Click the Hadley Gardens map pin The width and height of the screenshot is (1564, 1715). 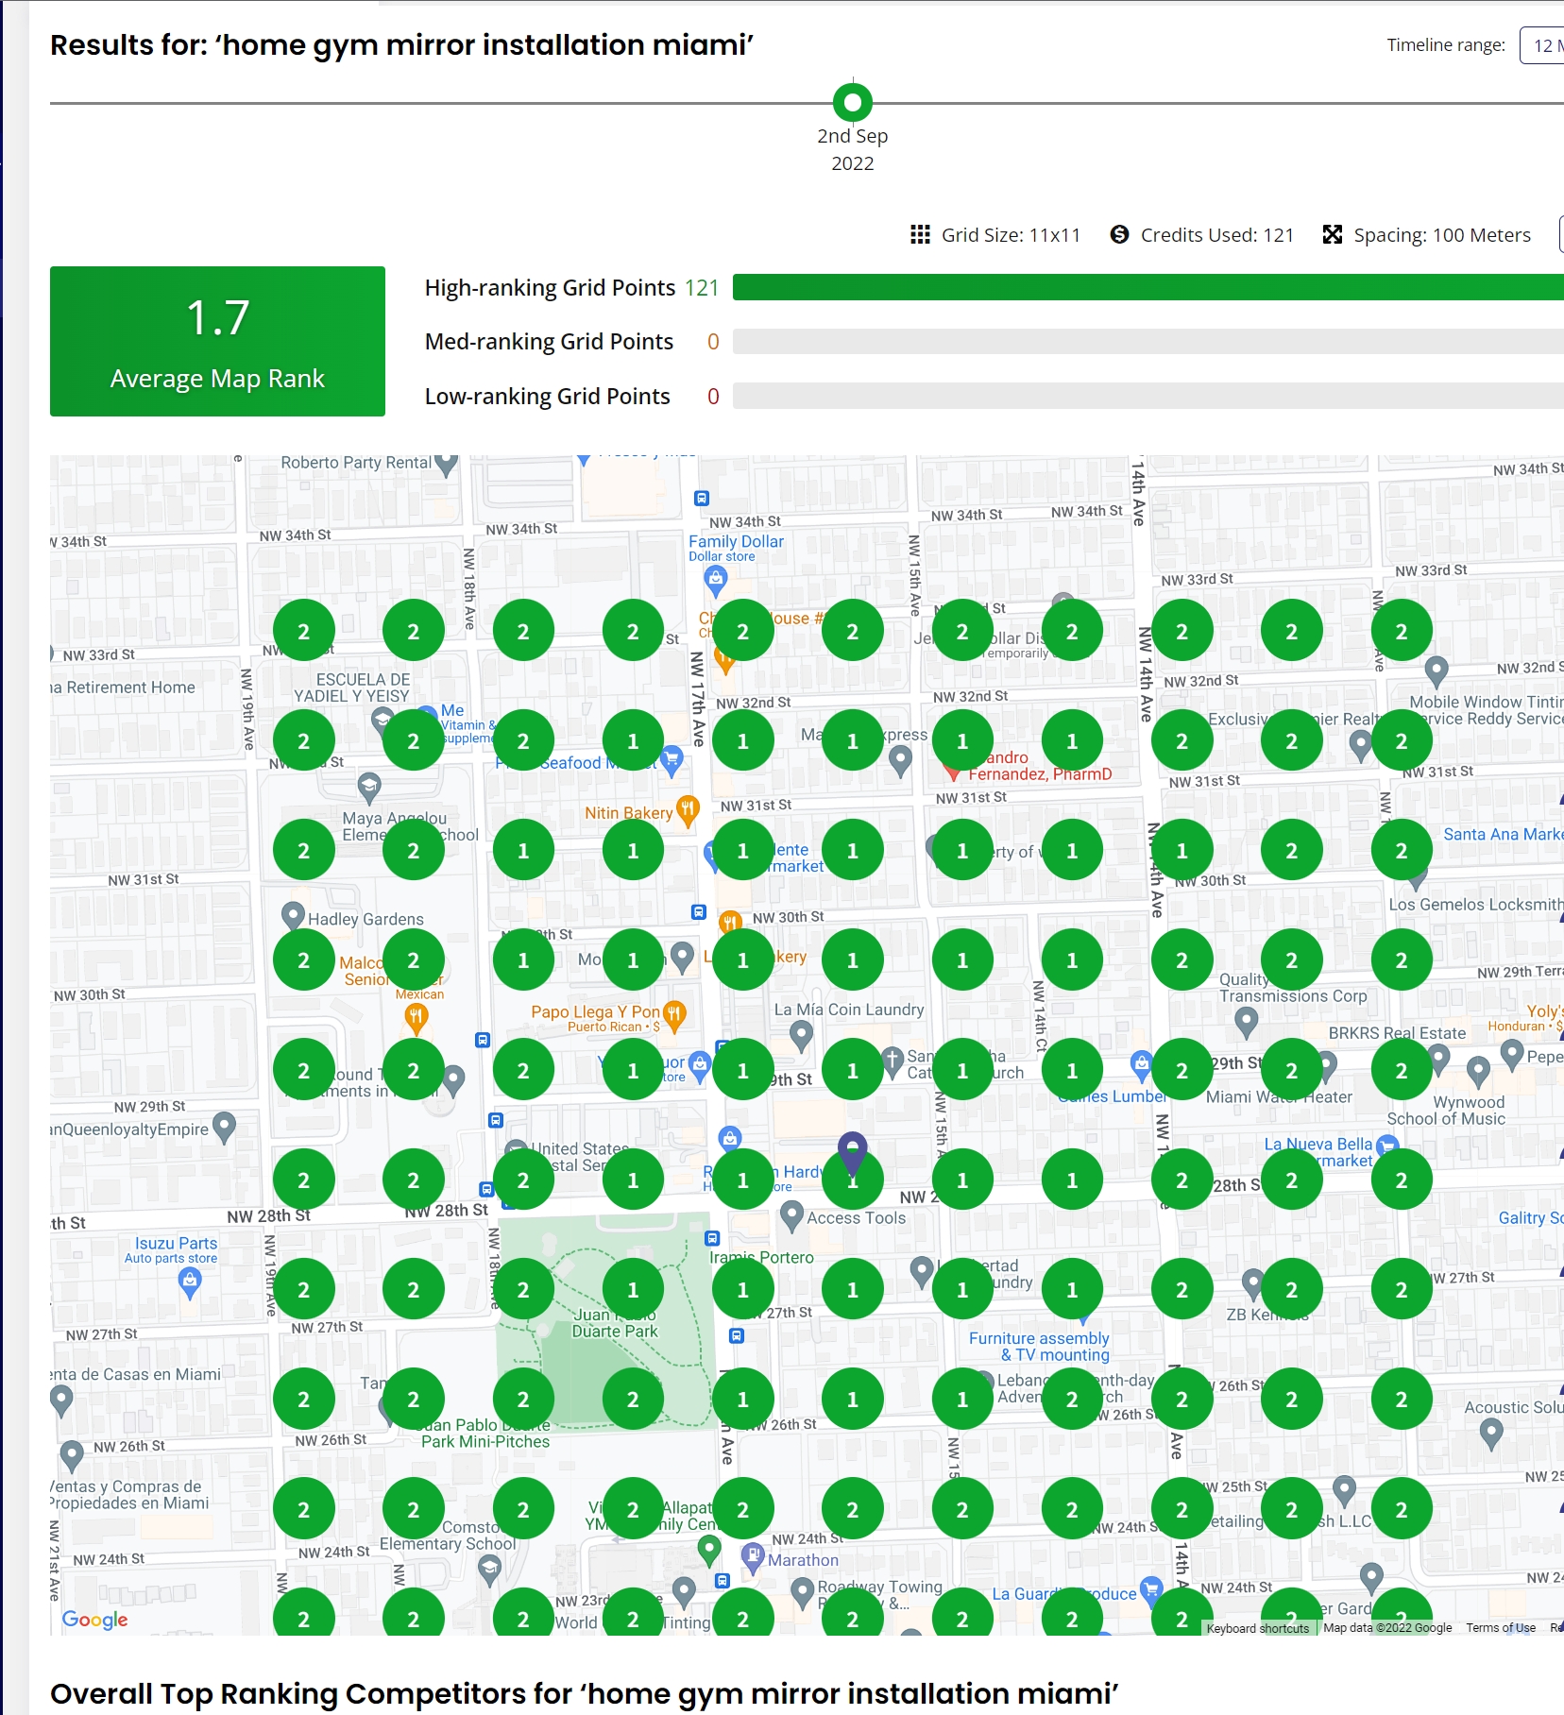point(293,915)
